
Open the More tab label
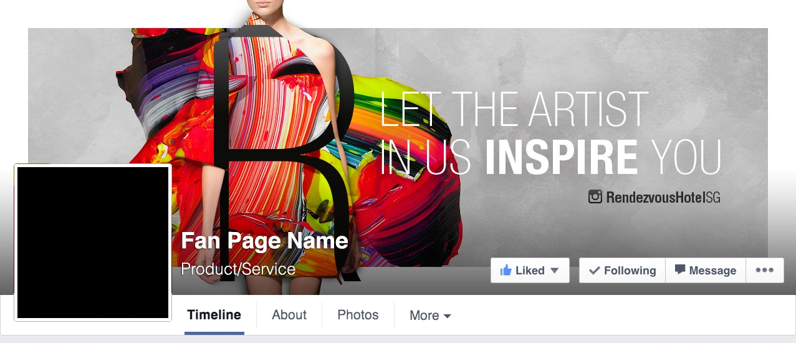coord(424,316)
